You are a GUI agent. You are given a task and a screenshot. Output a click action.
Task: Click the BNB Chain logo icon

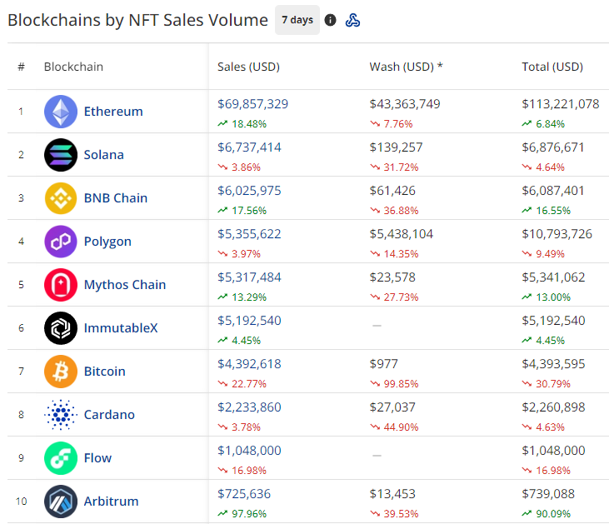pyautogui.click(x=61, y=198)
